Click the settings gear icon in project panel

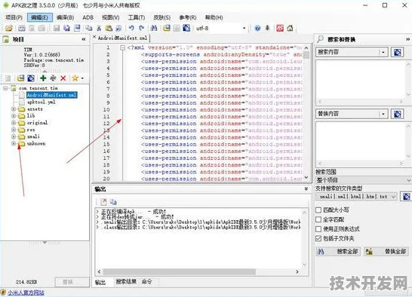point(53,78)
